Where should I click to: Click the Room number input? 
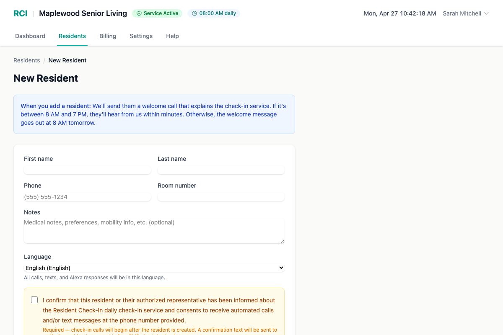coord(221,196)
